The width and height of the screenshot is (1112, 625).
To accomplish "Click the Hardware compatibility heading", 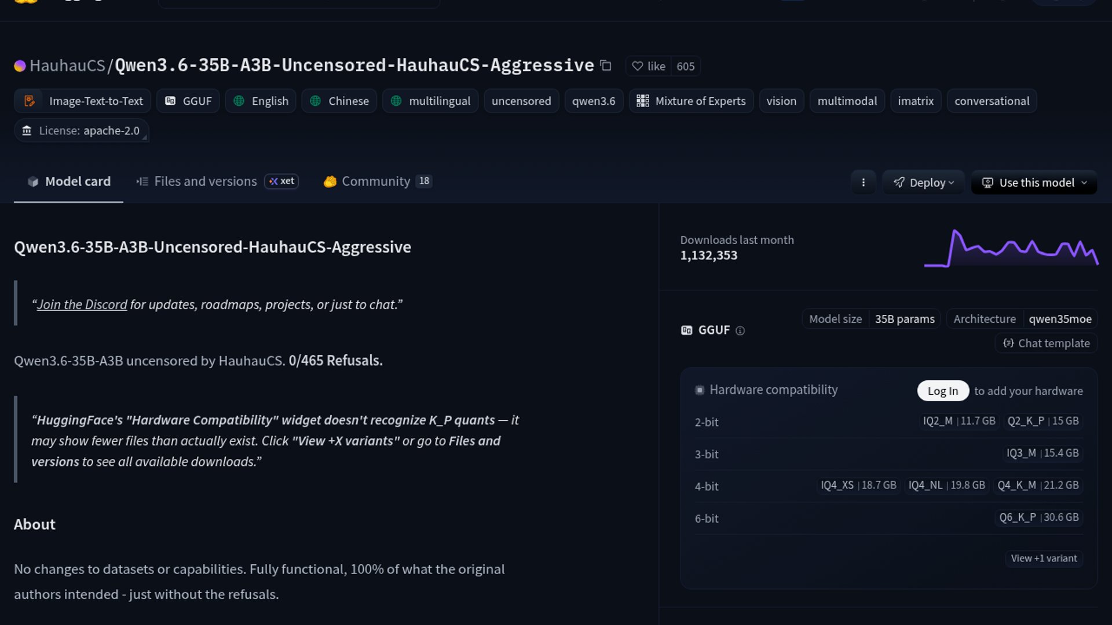I will tap(774, 390).
